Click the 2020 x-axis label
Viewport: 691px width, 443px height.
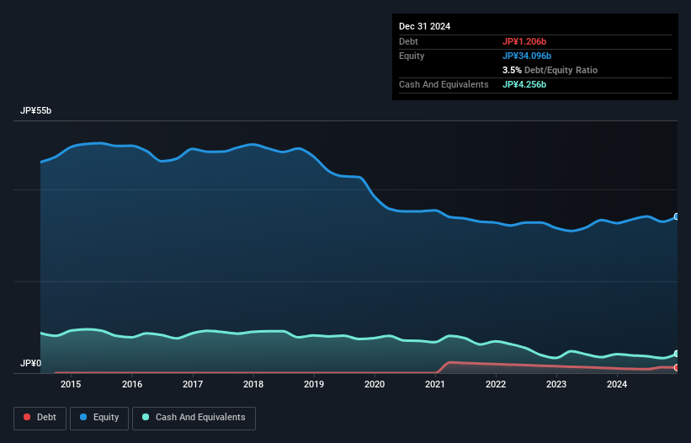(375, 384)
